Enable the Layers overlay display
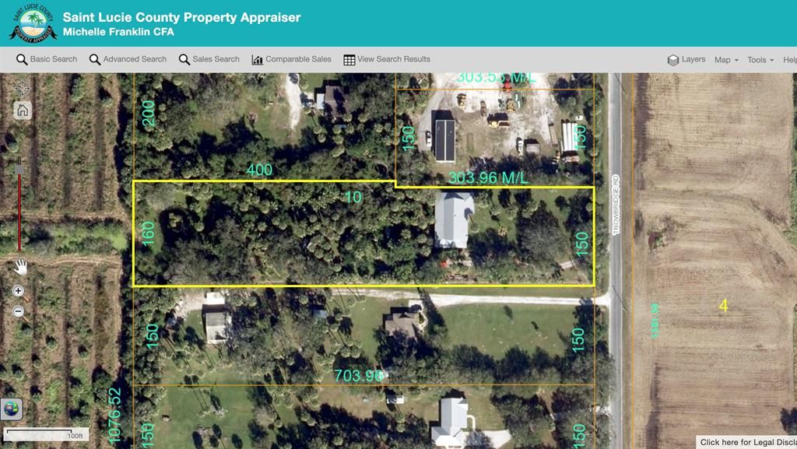The height and width of the screenshot is (449, 797). point(686,58)
